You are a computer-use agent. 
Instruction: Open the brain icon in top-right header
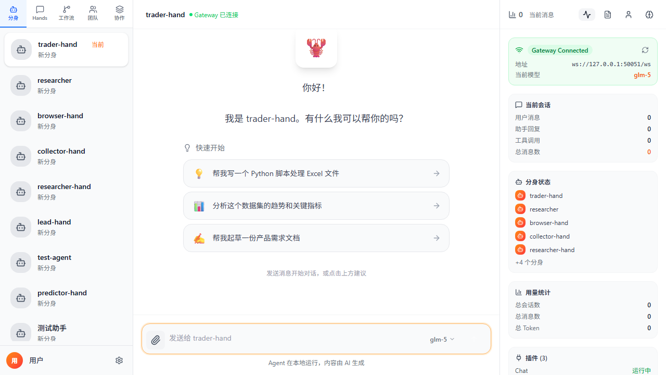point(649,15)
